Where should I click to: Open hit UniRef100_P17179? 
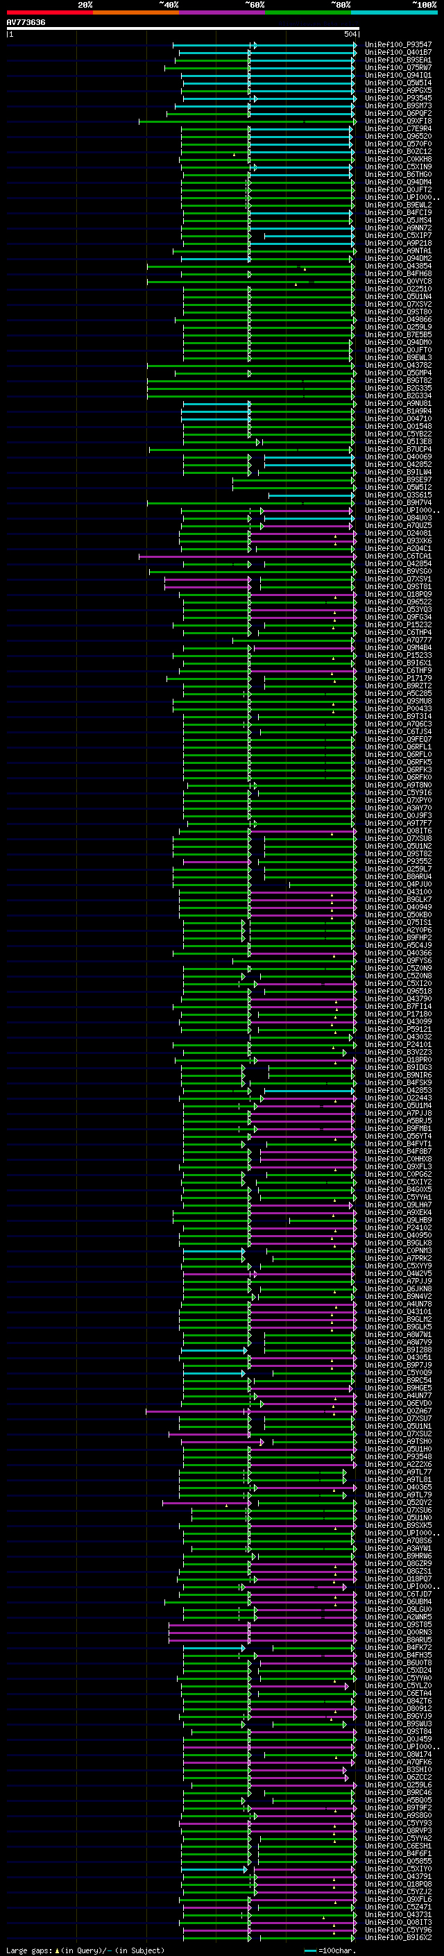coord(398,679)
